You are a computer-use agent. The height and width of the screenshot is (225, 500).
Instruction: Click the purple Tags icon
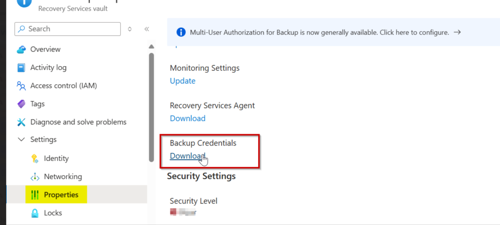pos(21,104)
